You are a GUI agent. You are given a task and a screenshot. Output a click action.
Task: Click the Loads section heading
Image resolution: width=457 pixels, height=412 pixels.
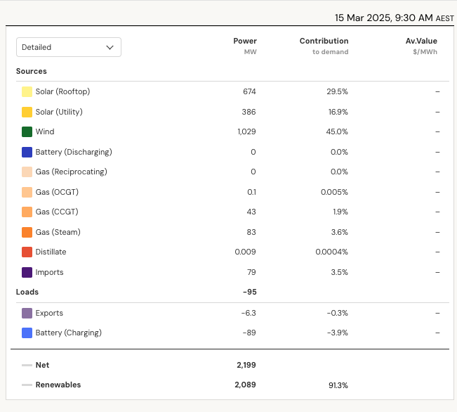click(x=27, y=292)
